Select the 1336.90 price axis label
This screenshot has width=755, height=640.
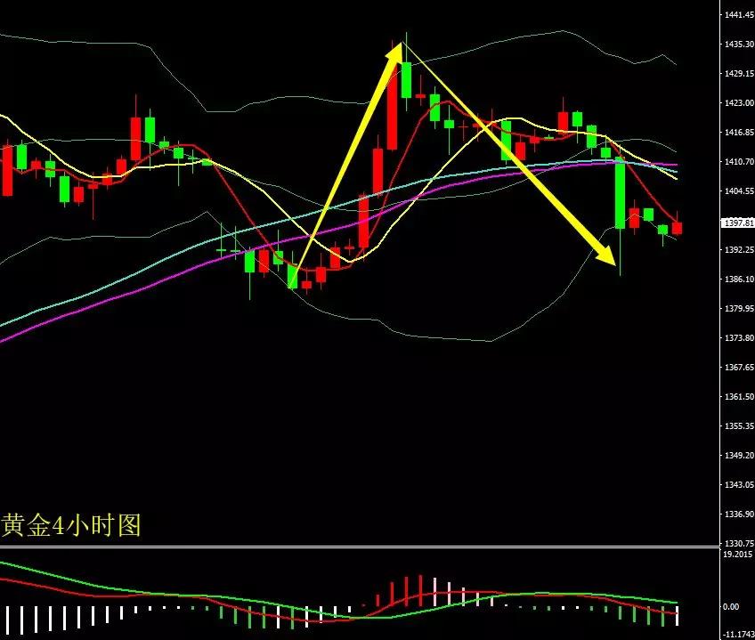739,514
